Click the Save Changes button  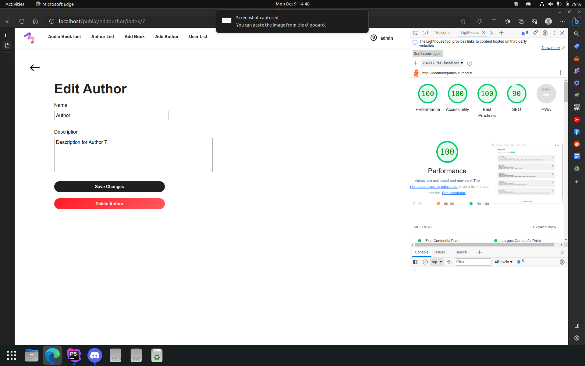tap(109, 187)
